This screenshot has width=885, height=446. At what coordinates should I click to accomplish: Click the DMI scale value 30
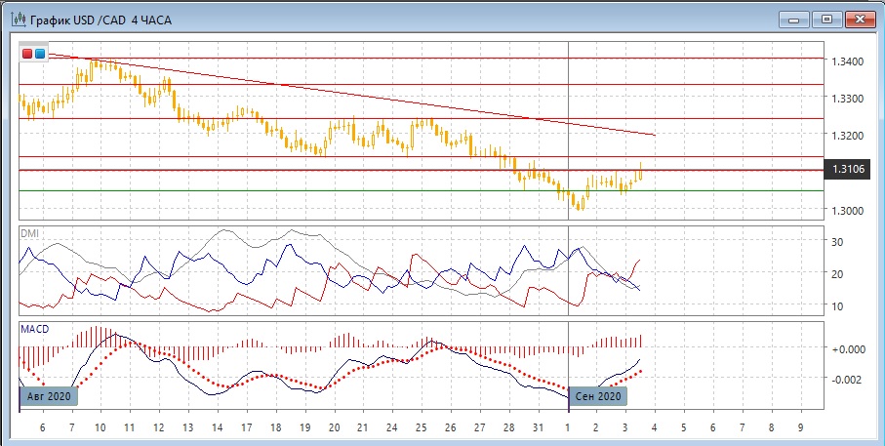(x=836, y=241)
